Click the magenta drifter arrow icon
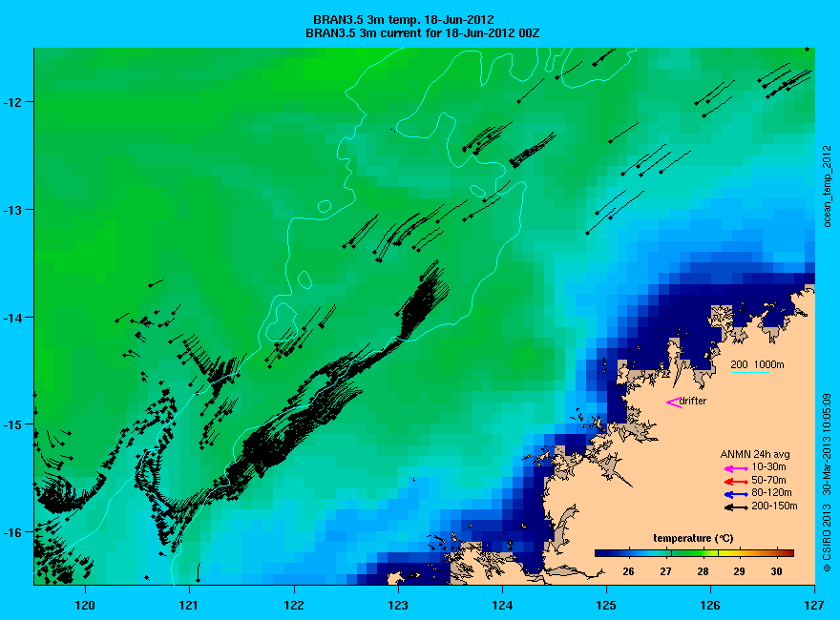 (673, 403)
